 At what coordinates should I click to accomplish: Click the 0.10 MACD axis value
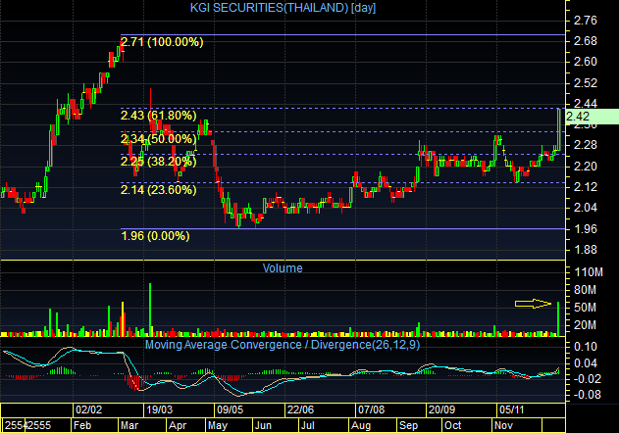[x=585, y=346]
